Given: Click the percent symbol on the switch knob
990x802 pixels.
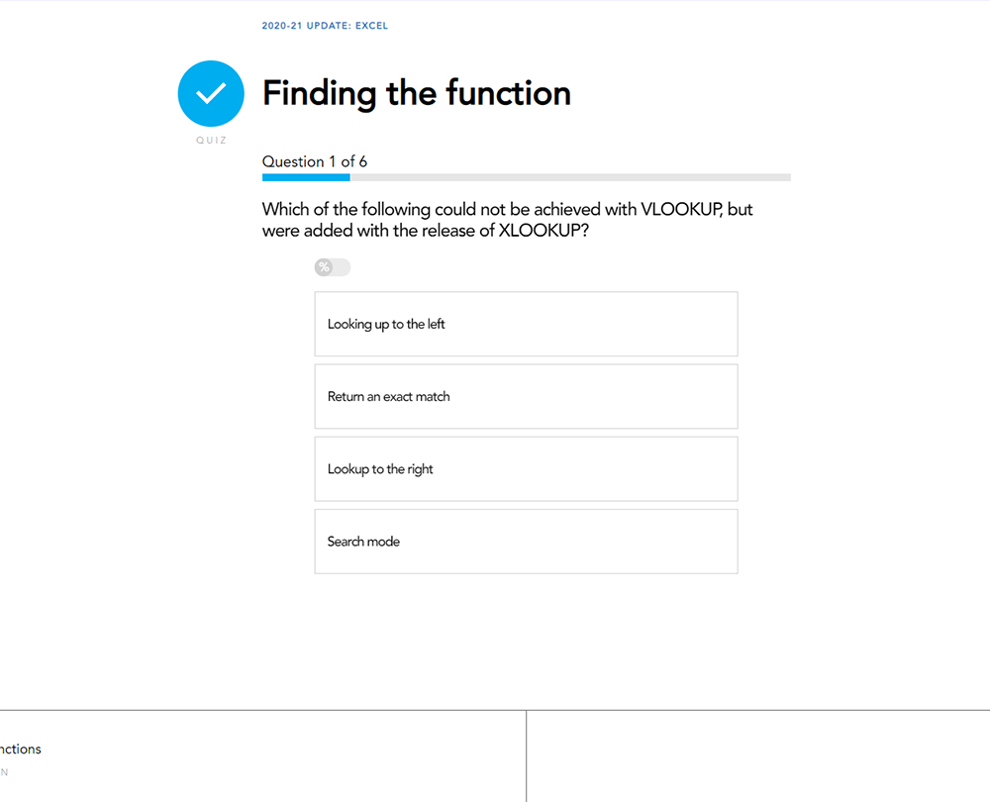Looking at the screenshot, I should [x=324, y=267].
